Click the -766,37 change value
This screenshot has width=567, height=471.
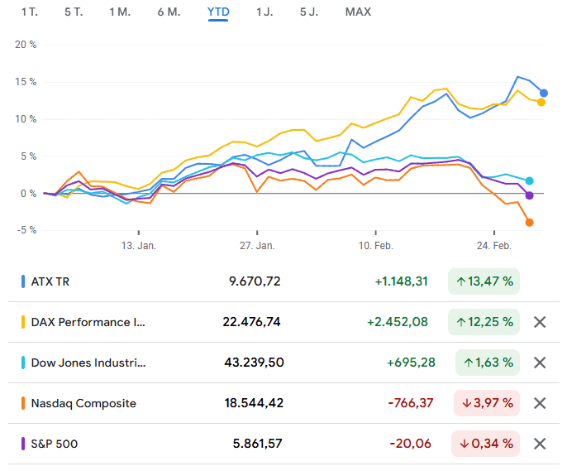pos(411,403)
